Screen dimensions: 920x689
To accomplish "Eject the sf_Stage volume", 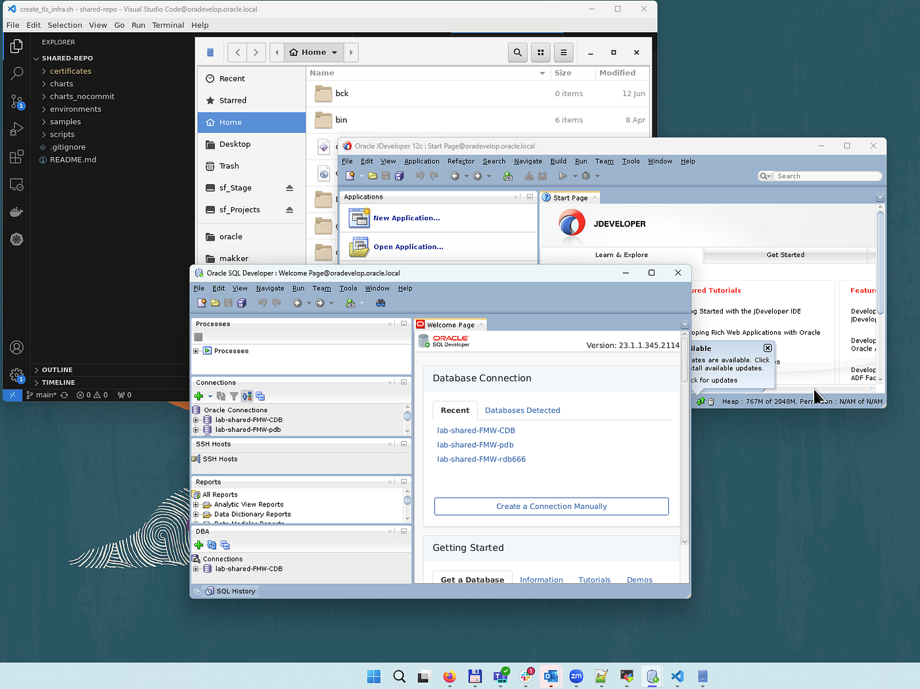I will coord(290,188).
